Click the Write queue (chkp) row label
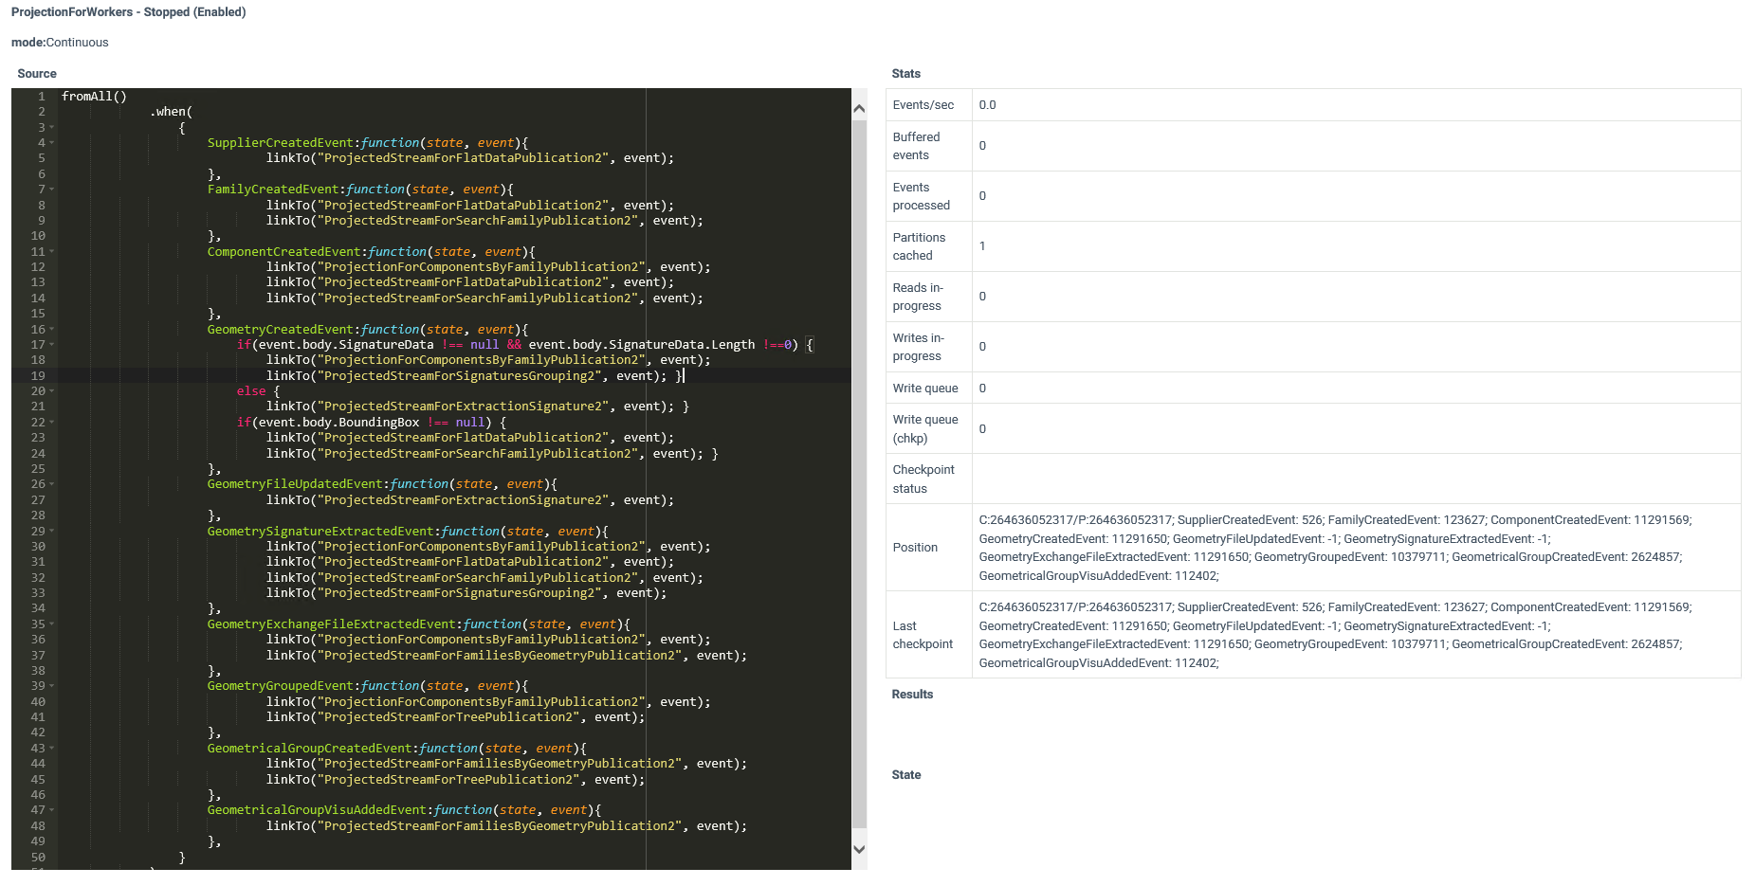Viewport: 1755px width, 886px height. click(925, 429)
